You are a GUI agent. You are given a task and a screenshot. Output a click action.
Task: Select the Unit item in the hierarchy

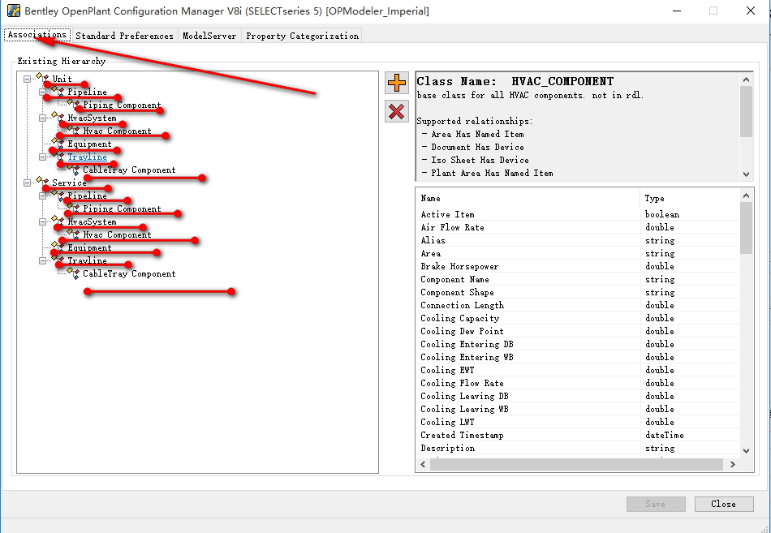(62, 79)
